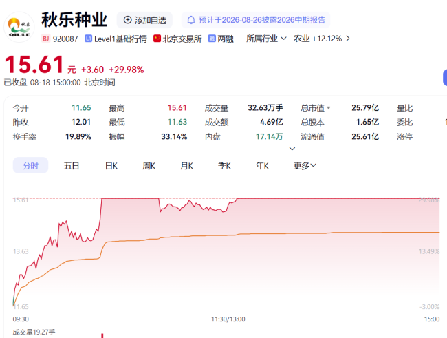Toggle the 总市值 dropdown arrow

click(x=329, y=108)
